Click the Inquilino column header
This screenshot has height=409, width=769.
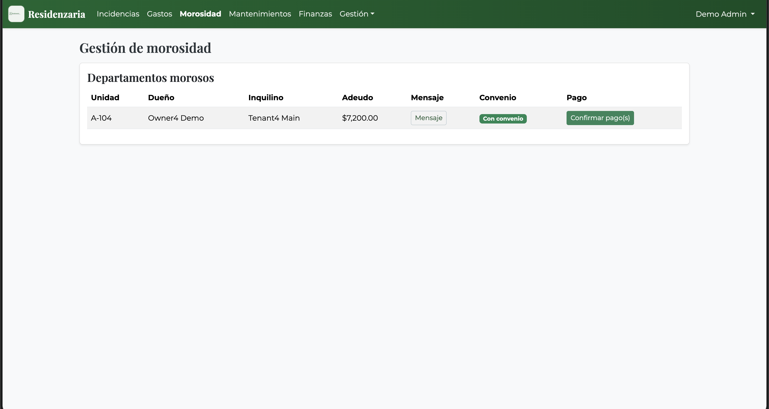(266, 97)
